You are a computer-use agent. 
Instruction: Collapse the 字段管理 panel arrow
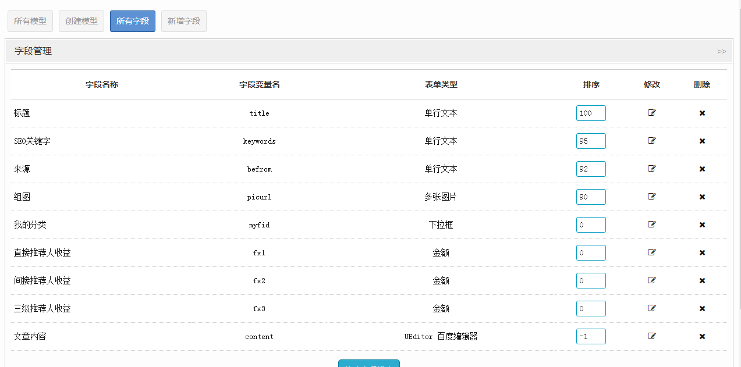(x=721, y=51)
